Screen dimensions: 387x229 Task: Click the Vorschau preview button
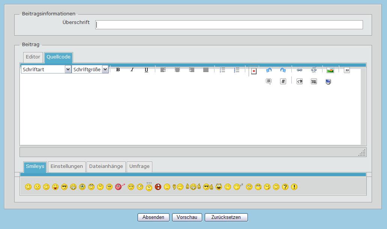point(187,217)
